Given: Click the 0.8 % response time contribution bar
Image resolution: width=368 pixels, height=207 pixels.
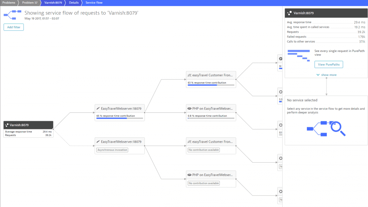Looking at the screenshot, I should point(211,118).
